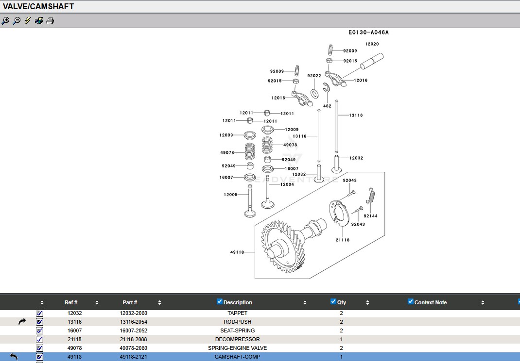Click the zoom out magnifier icon

(17, 21)
